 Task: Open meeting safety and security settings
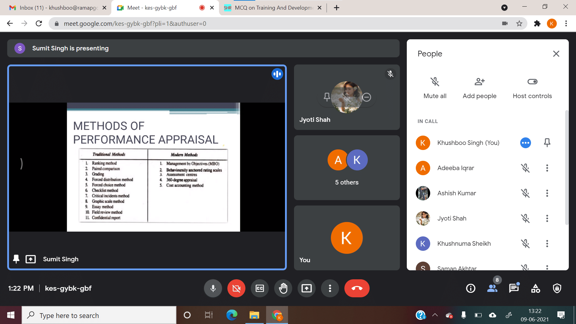coord(557,288)
